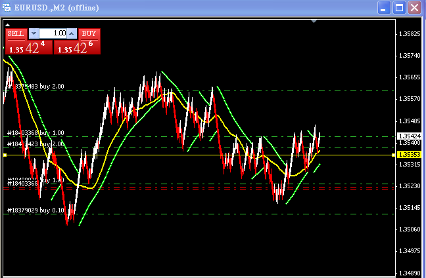Click the current price 1.35424 scale label
426x278 pixels.
click(410, 136)
